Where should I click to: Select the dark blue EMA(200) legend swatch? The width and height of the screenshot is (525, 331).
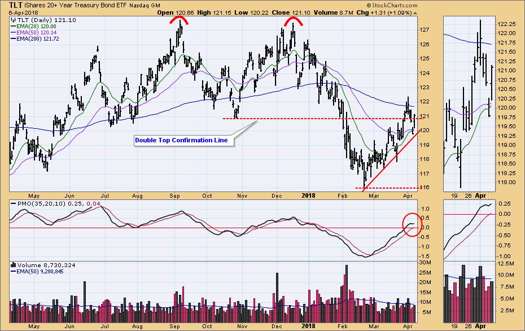coord(14,39)
